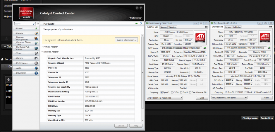
Task: Collapse the sidebar with the double-arrow icon
Action: tap(38, 24)
